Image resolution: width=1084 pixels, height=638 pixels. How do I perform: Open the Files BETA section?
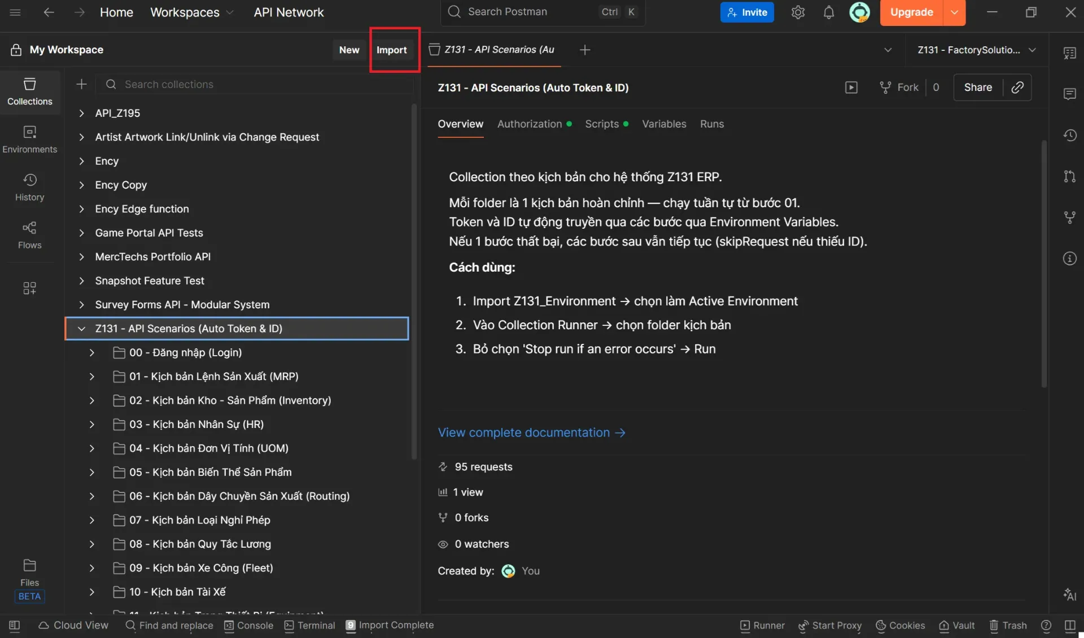(30, 580)
